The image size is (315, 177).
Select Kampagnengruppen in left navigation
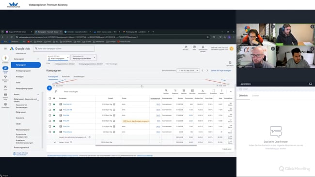point(24,88)
